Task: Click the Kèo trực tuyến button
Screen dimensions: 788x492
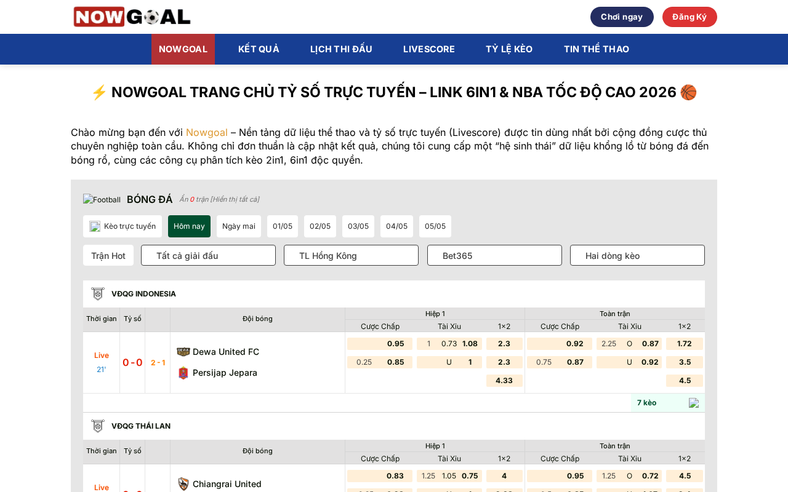Action: 123,226
